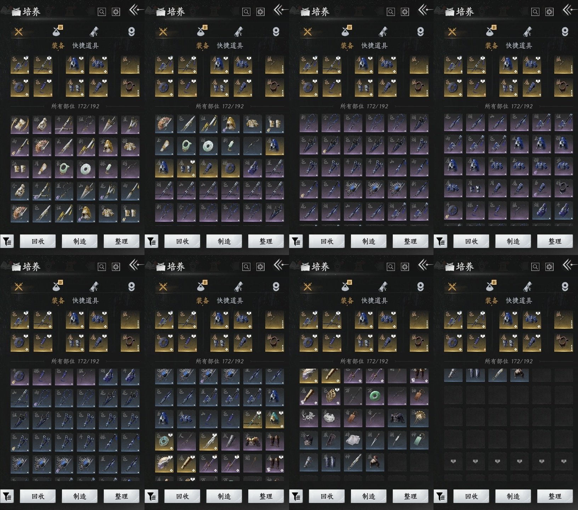Open the scroll icon tab in top row third panel

pyautogui.click(x=383, y=32)
